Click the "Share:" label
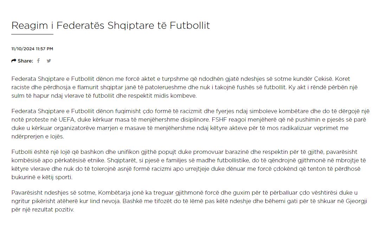This screenshot has height=241, width=381. 25,61
